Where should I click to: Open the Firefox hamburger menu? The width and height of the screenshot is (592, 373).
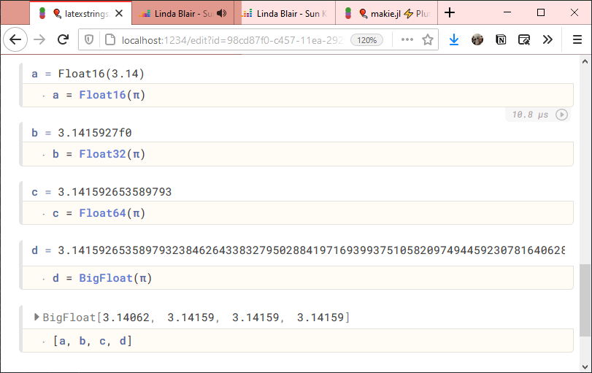click(577, 39)
